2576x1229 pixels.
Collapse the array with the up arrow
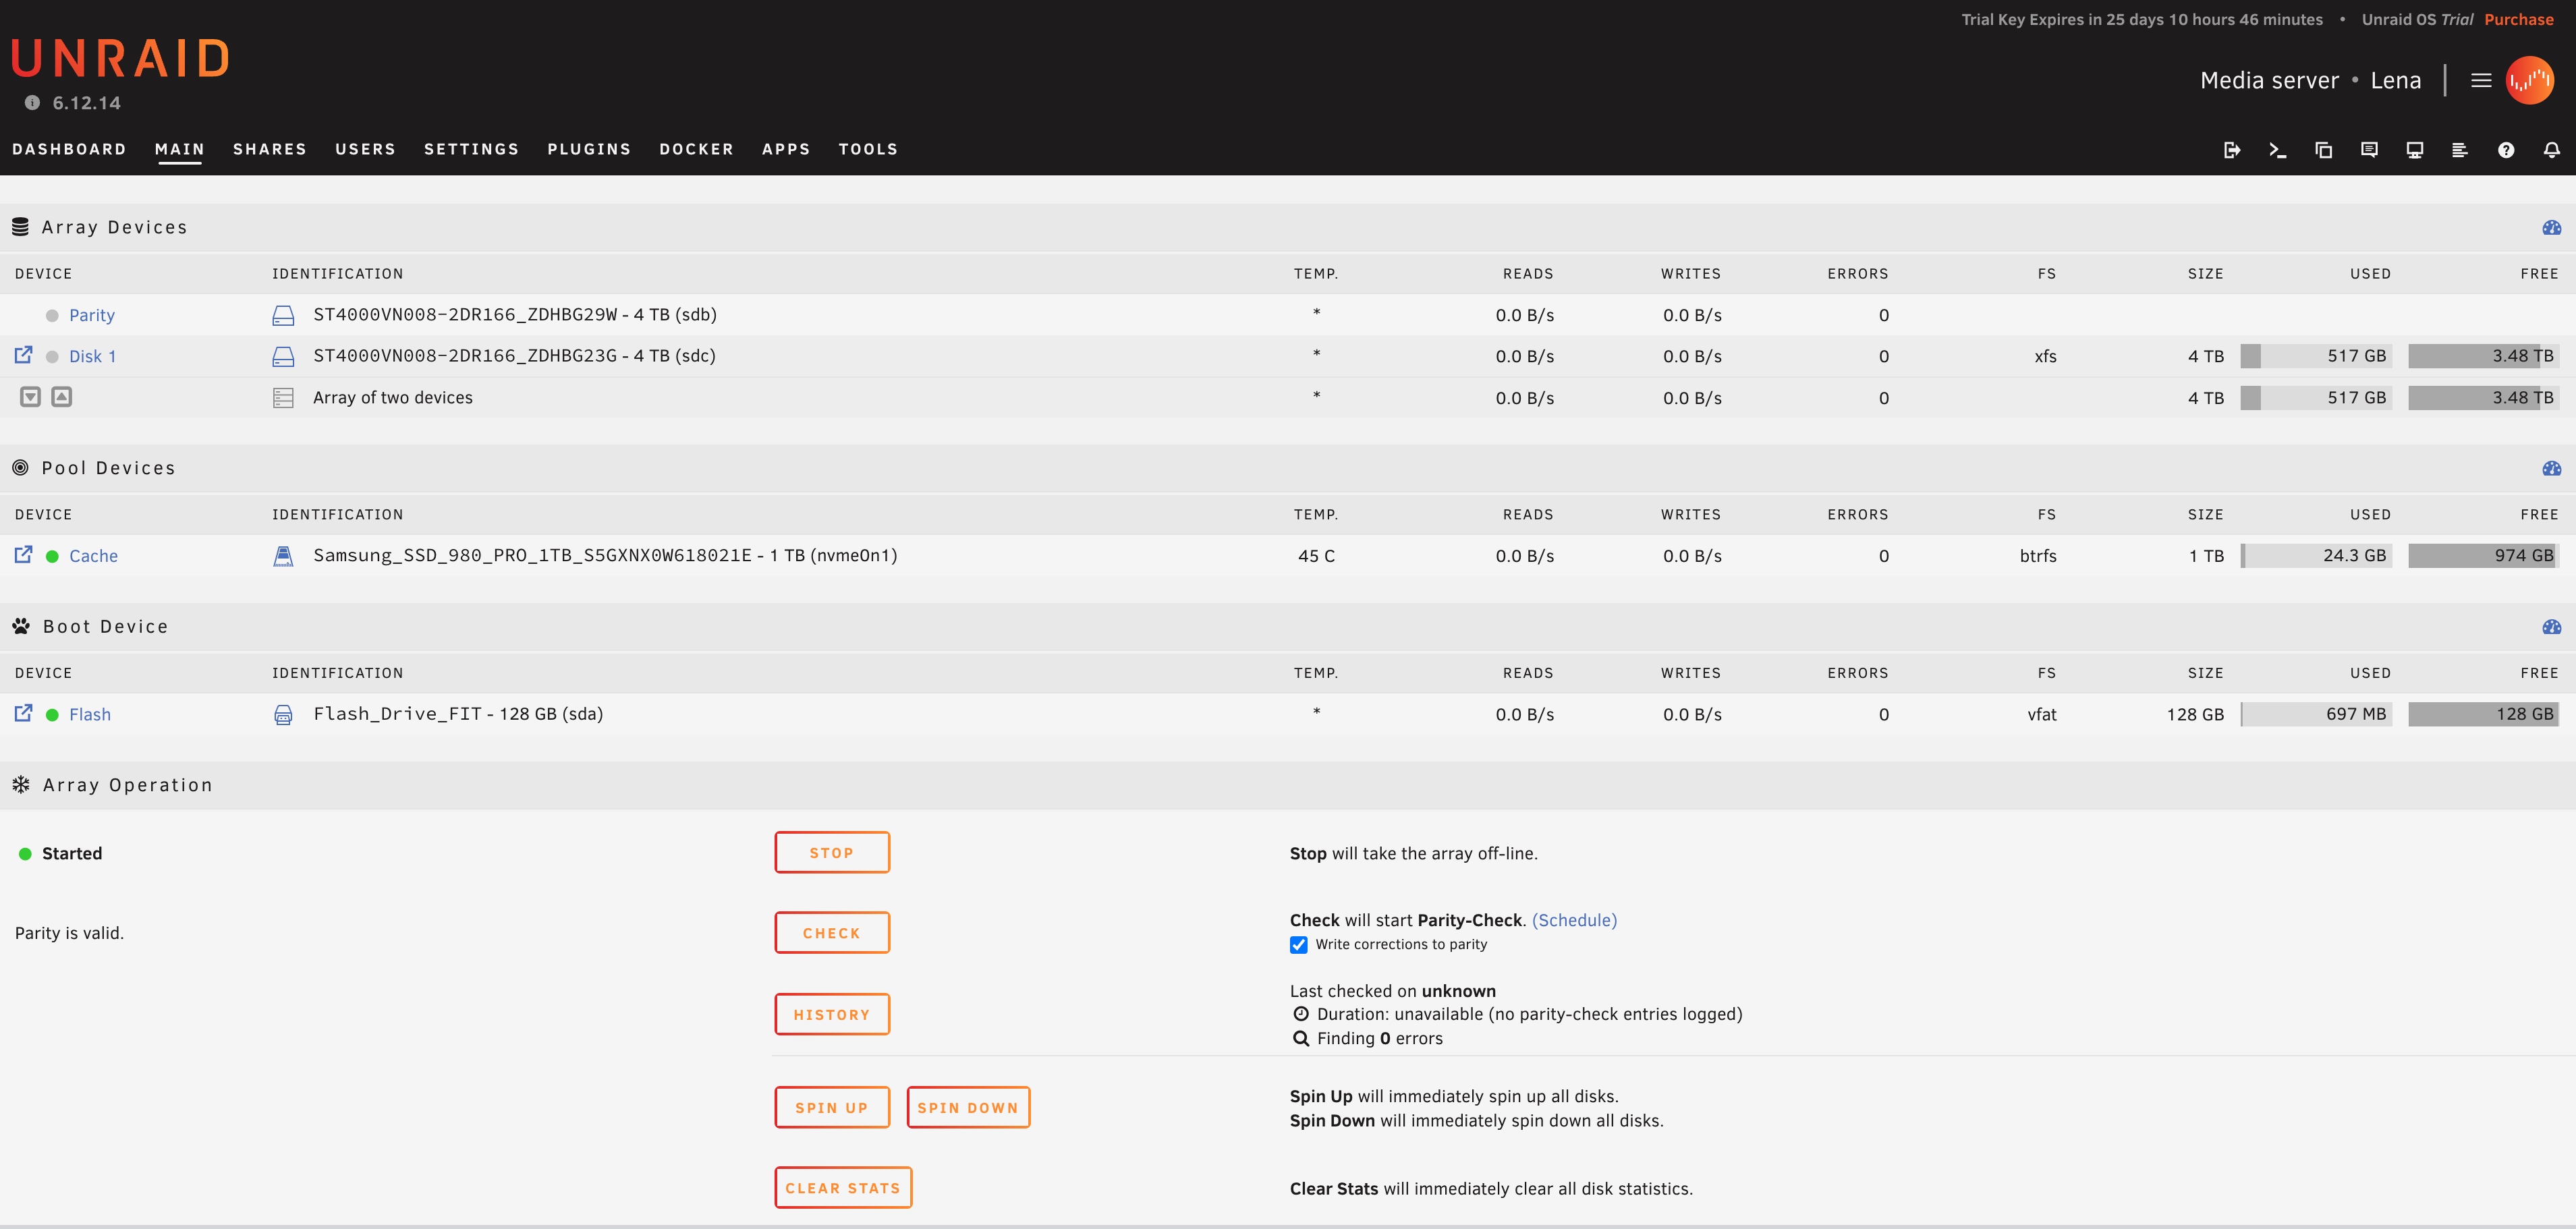(62, 397)
